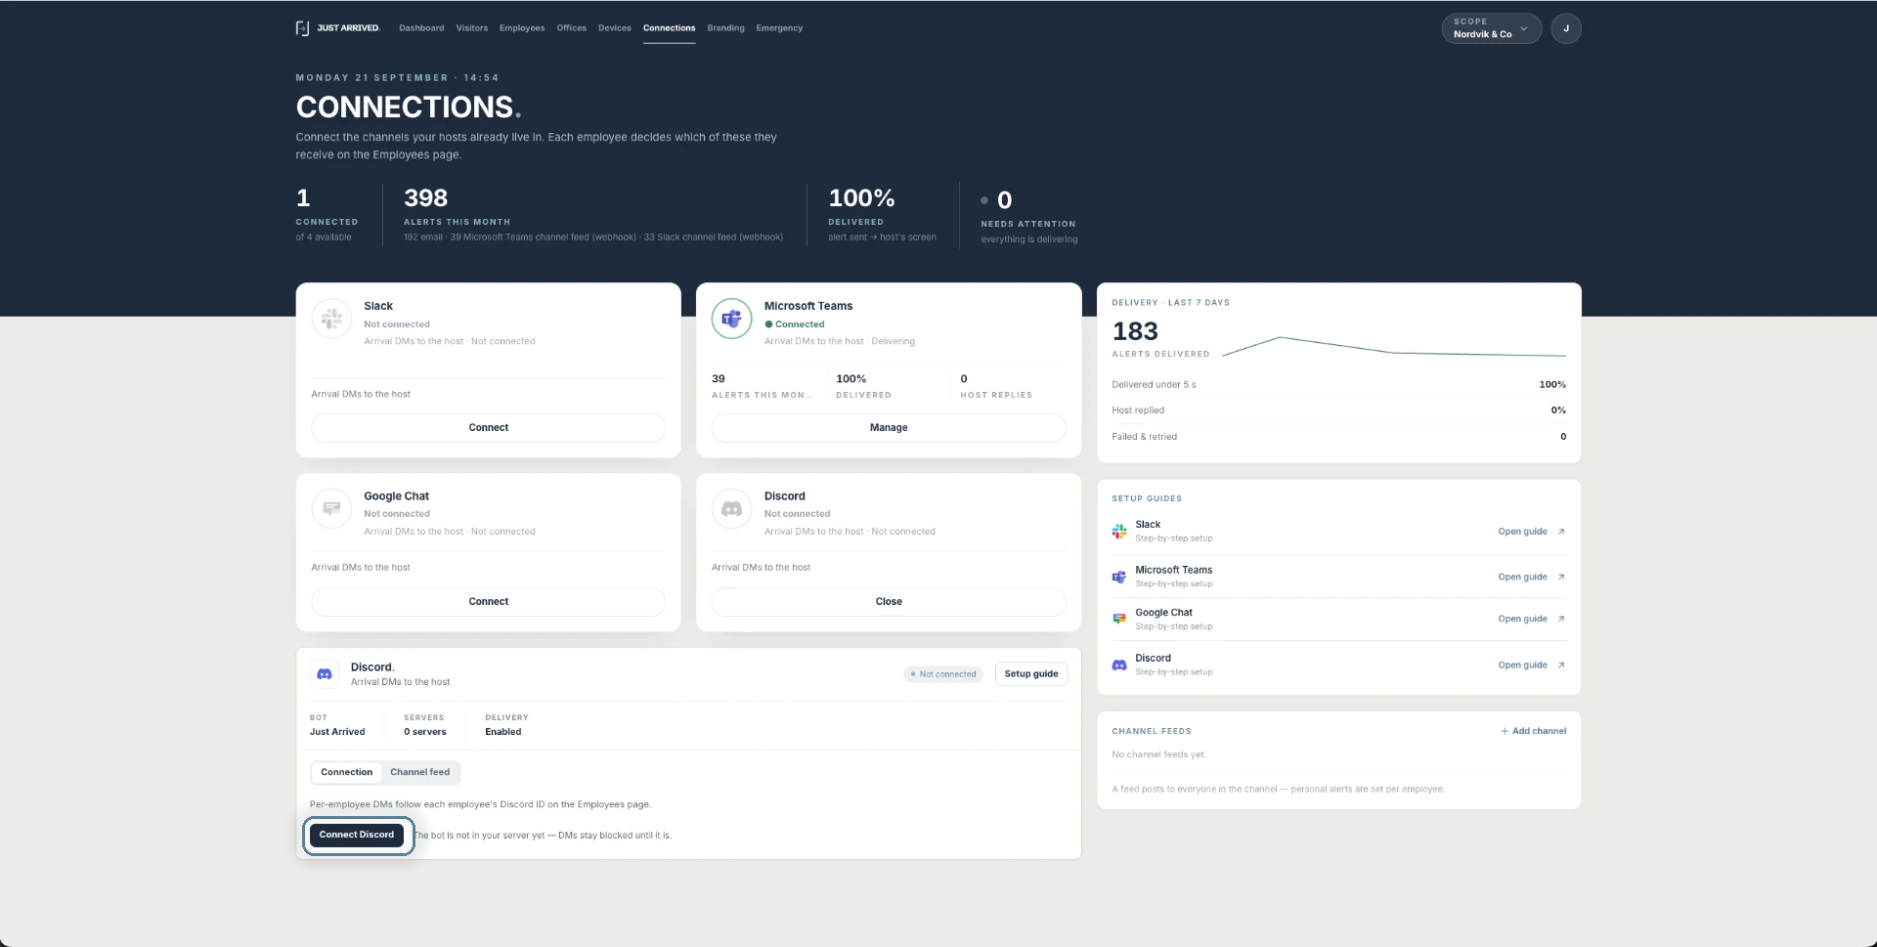This screenshot has width=1877, height=947.
Task: Open the Branding page
Action: click(726, 28)
